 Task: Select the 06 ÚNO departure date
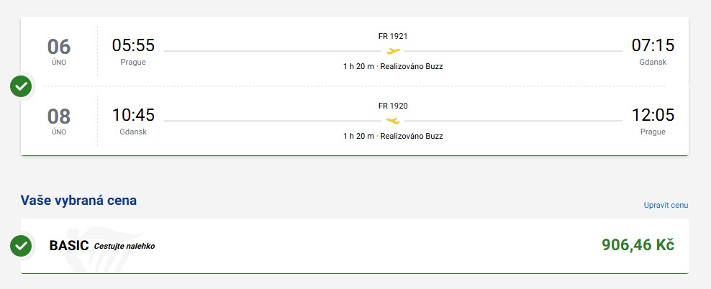(59, 51)
